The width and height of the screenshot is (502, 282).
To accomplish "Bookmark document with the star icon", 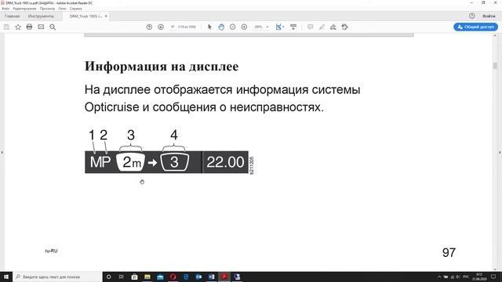I will coord(18,27).
